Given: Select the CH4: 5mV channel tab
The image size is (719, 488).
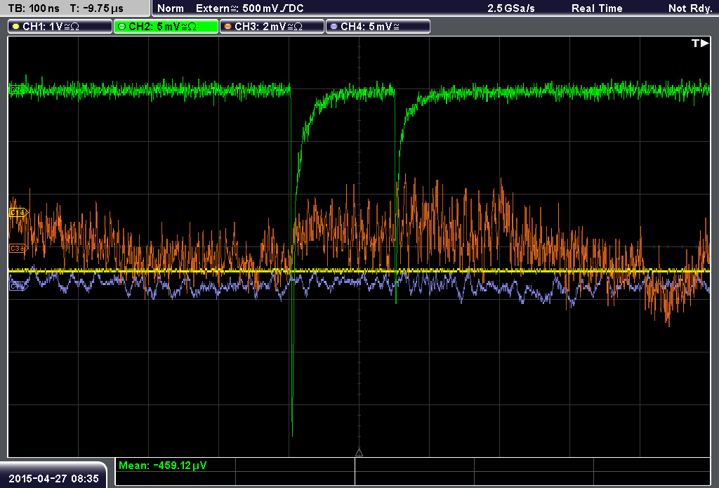Looking at the screenshot, I should click(378, 27).
